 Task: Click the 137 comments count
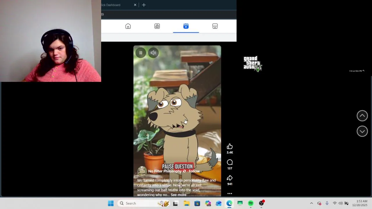point(230,168)
